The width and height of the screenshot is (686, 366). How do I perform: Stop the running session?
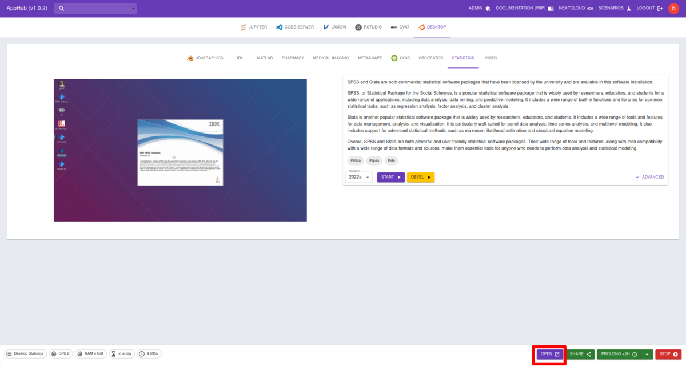[x=668, y=355]
